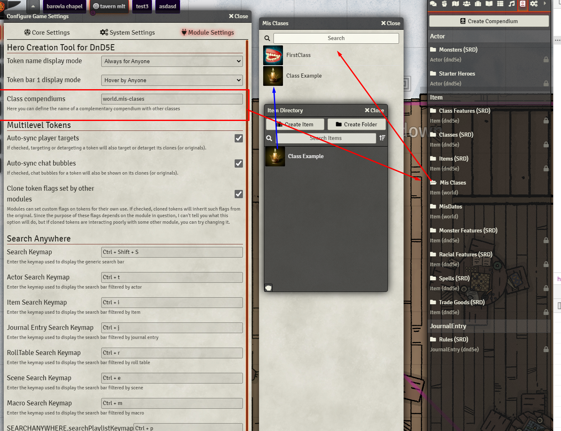561x431 pixels.
Task: Adjust the toggle sort mode icon near Search Items
Action: [381, 138]
